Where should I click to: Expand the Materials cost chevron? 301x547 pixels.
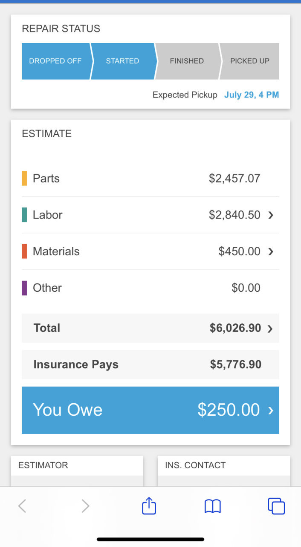coord(271,251)
